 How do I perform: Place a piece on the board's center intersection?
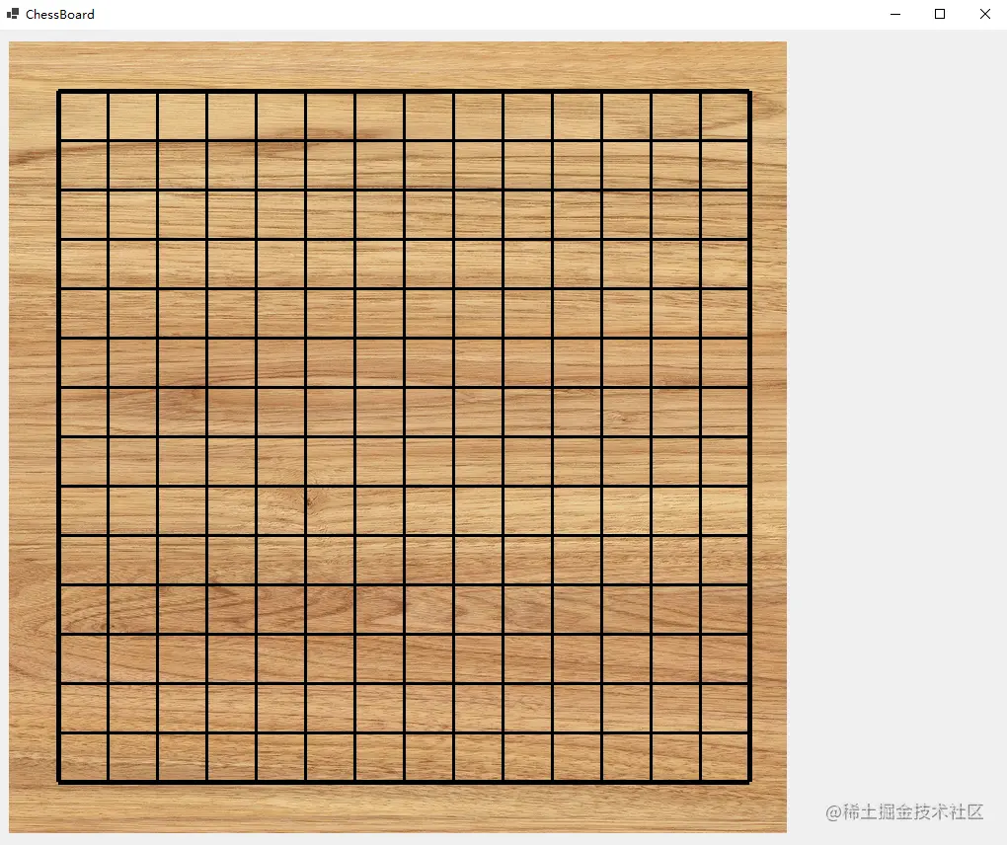coord(405,436)
